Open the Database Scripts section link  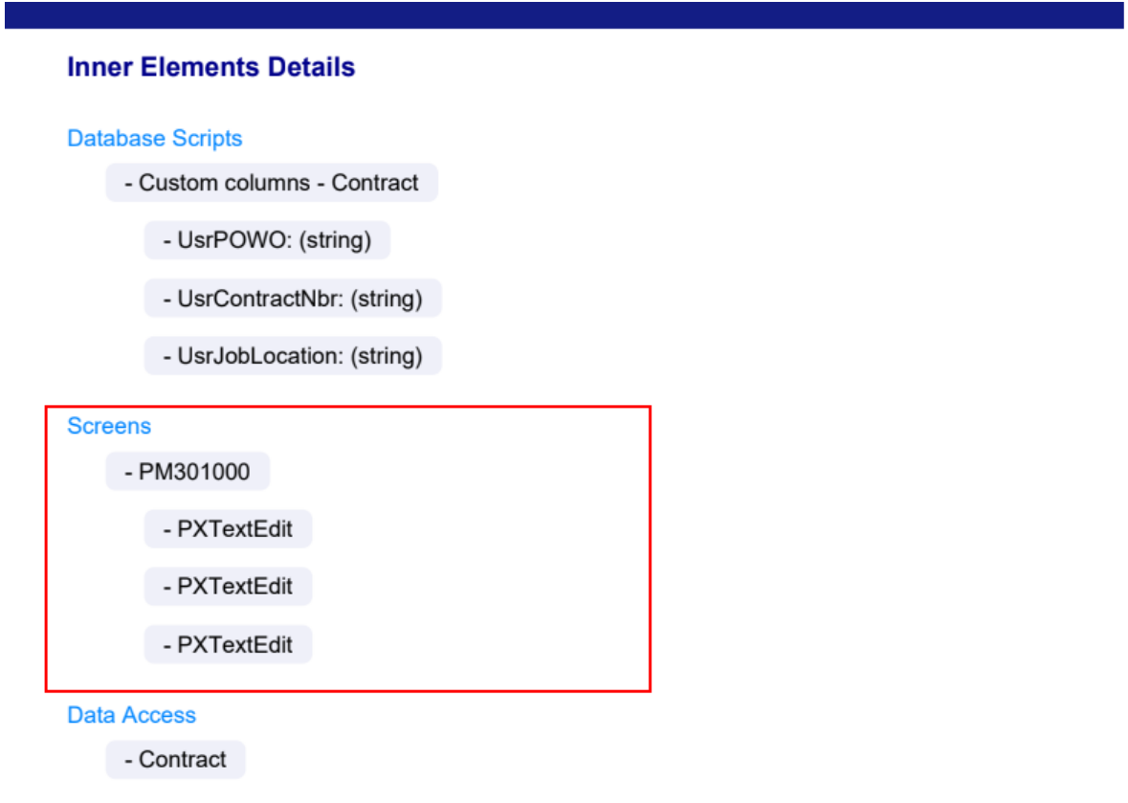tap(154, 138)
